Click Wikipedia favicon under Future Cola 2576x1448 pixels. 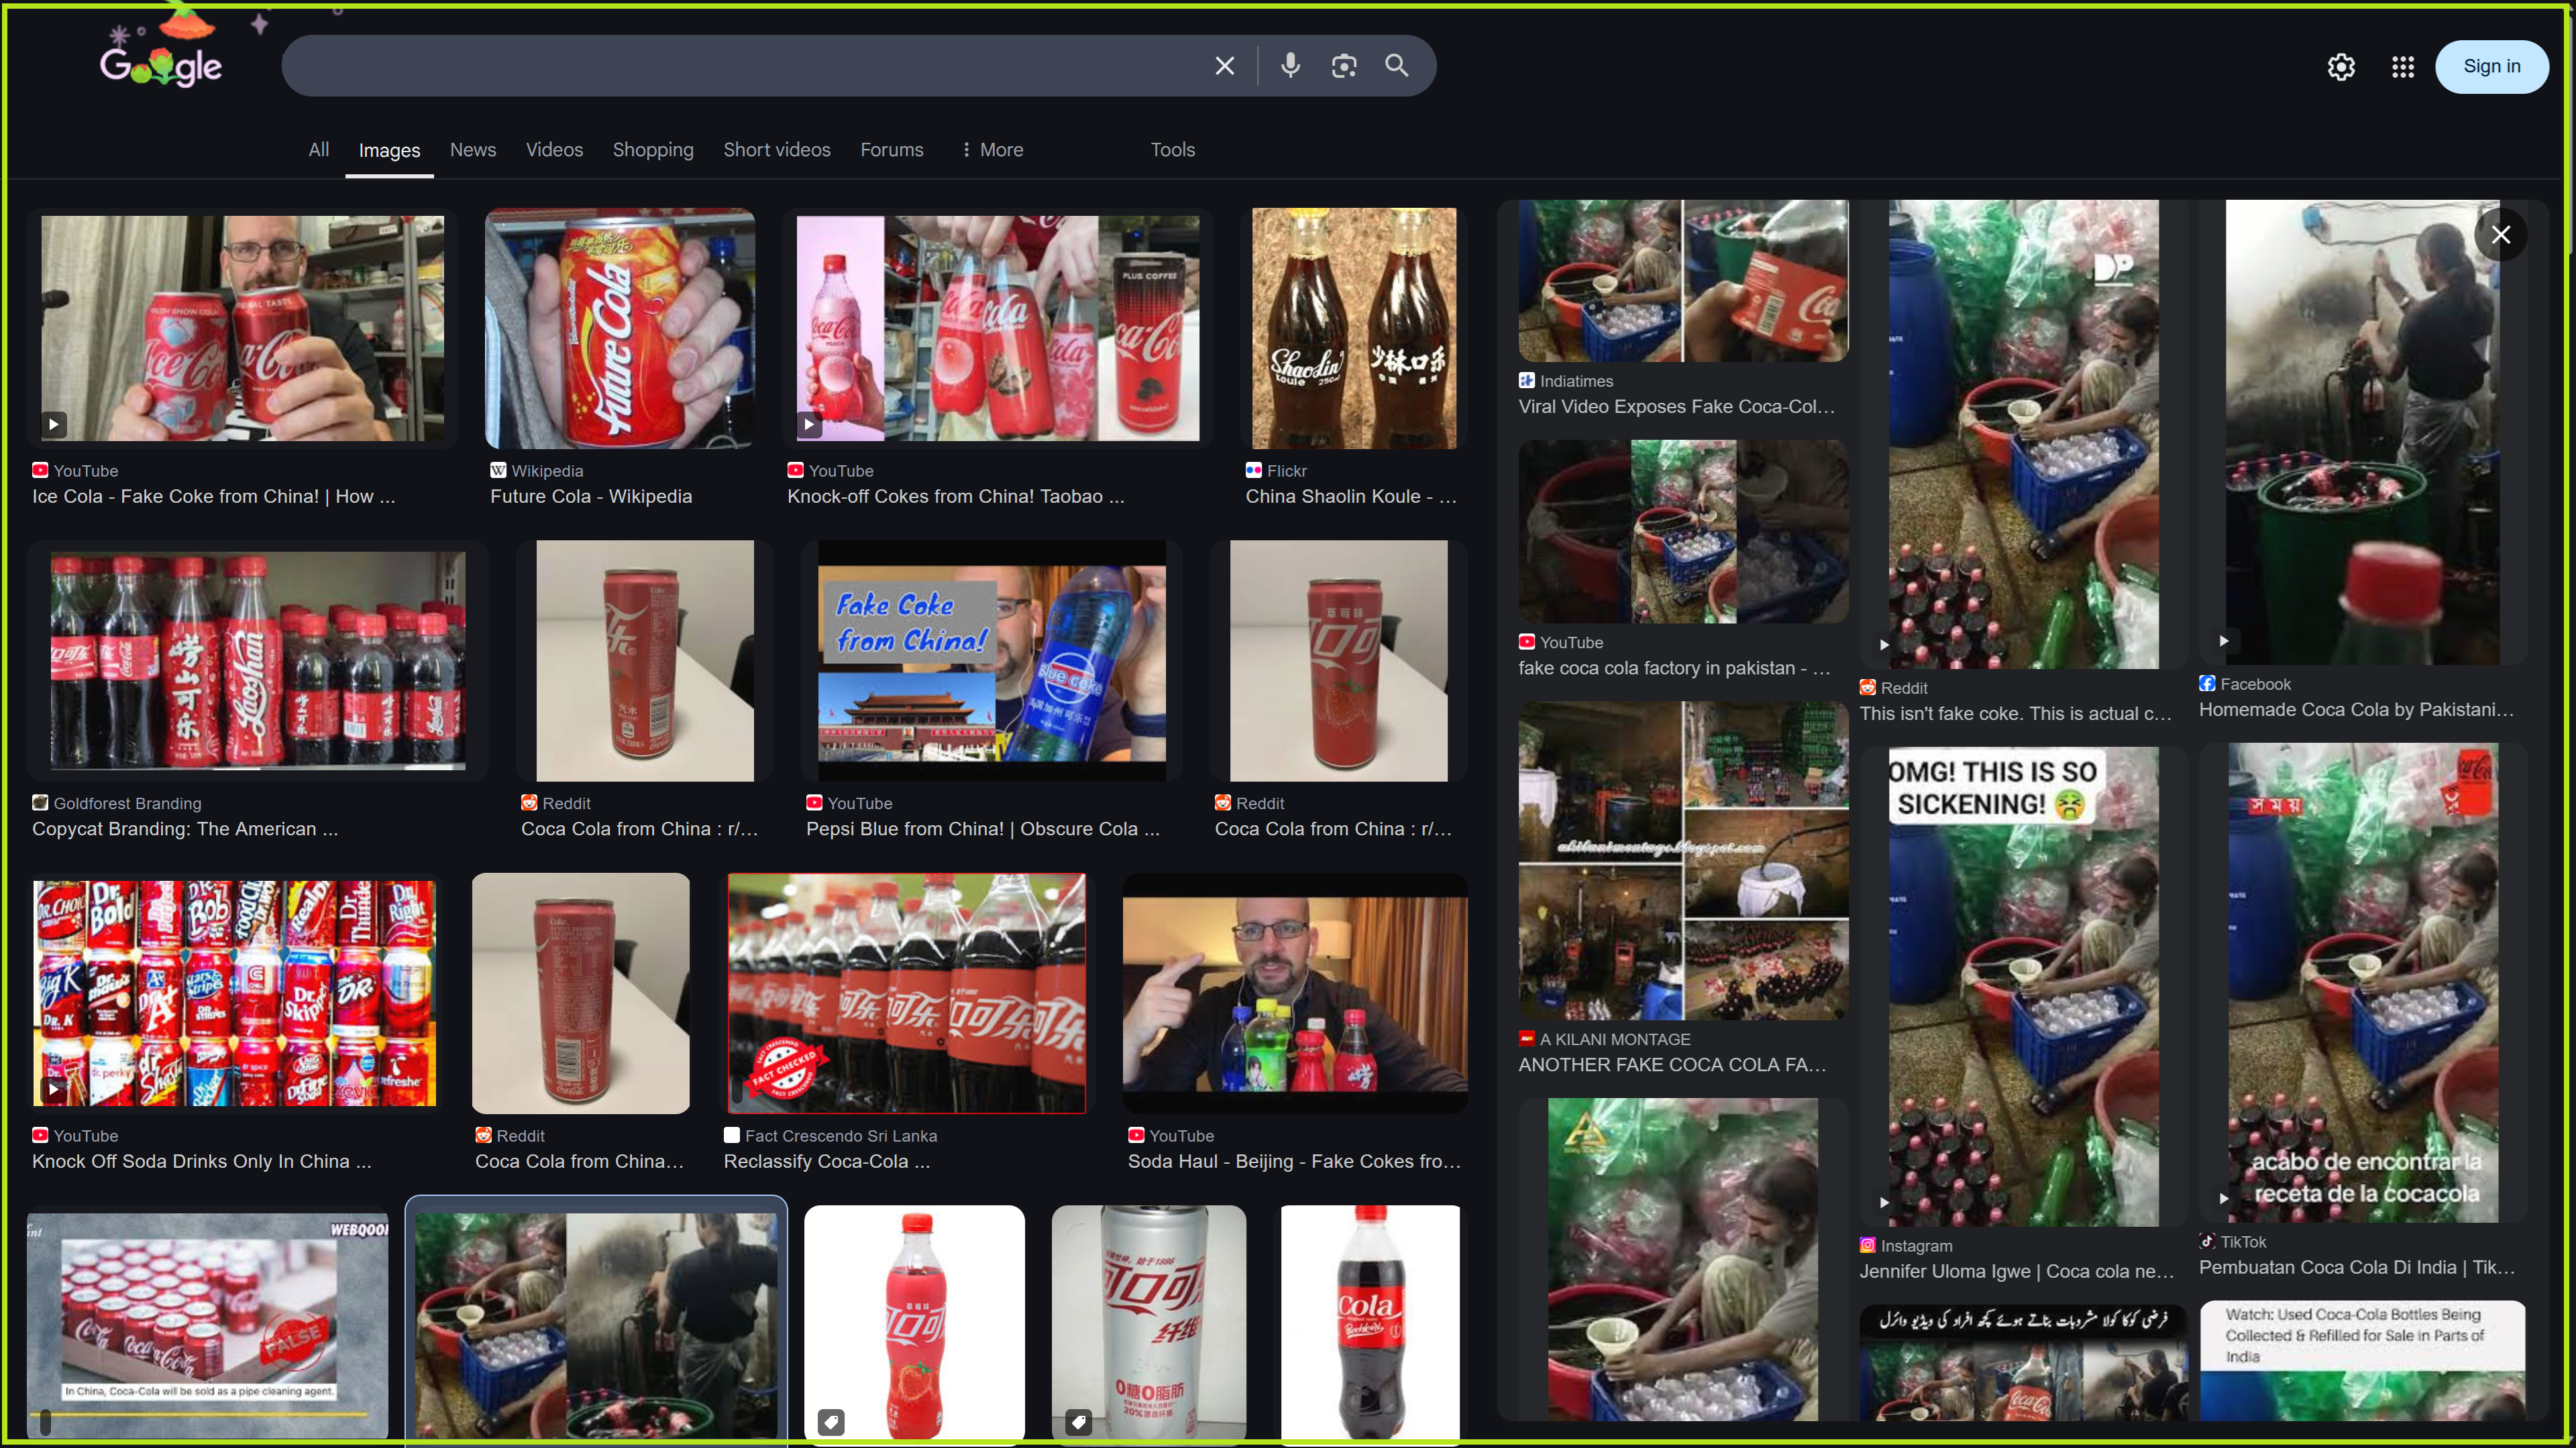[498, 471]
